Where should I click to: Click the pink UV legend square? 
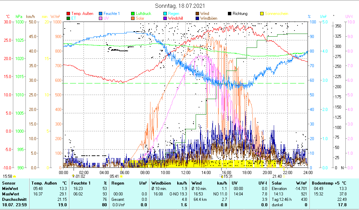pyautogui.click(x=101, y=18)
